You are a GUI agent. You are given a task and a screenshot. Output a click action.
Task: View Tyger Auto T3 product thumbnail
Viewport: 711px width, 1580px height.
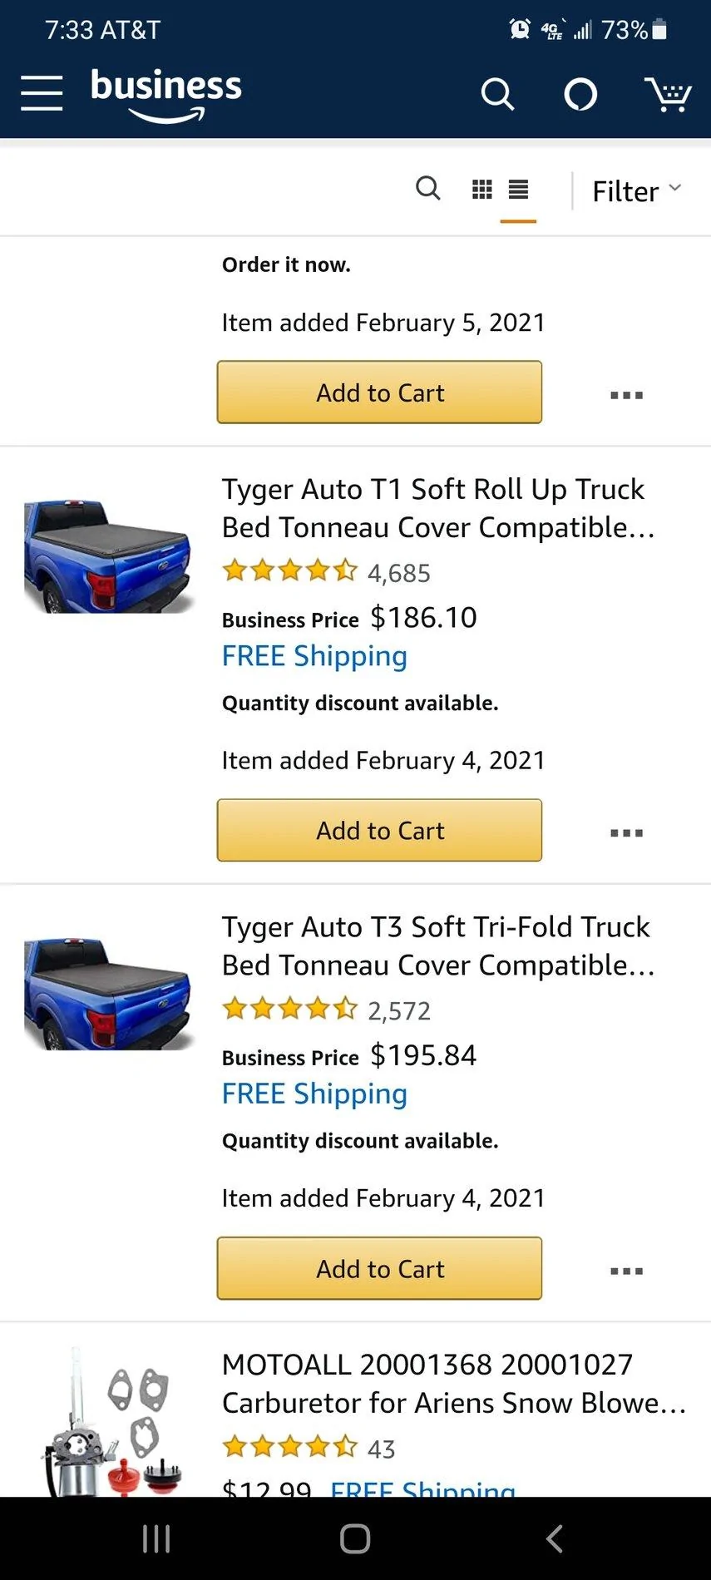tap(108, 994)
